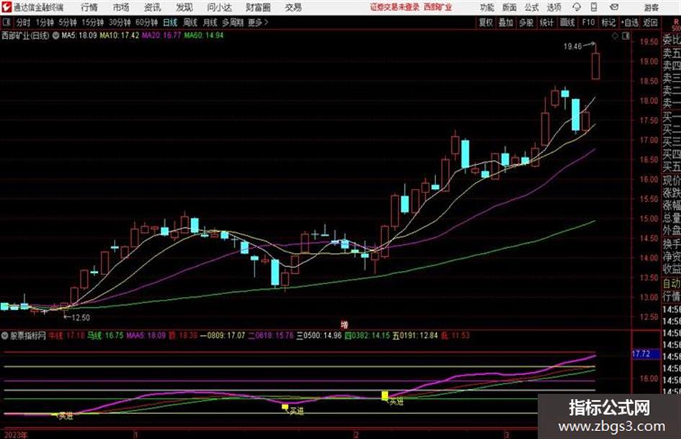Open the 公式 menu

[532, 7]
